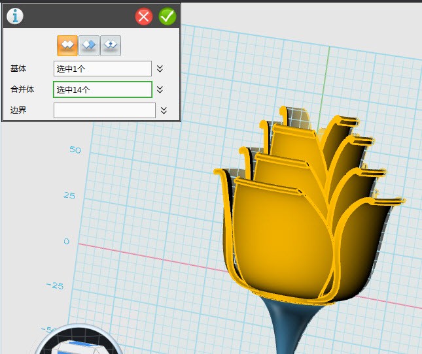
Task: Click the dark dialog title bar
Action: pos(79,16)
